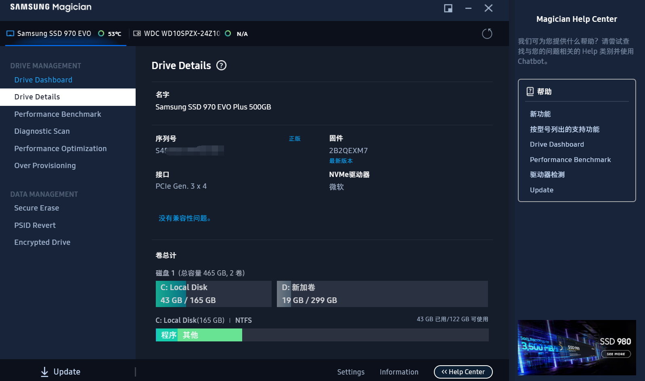The width and height of the screenshot is (645, 381).
Task: Click the Samsung SSD drive monitor icon
Action: pyautogui.click(x=10, y=34)
